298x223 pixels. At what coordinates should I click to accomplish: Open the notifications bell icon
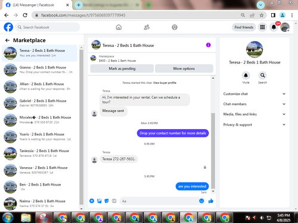[x=274, y=27]
